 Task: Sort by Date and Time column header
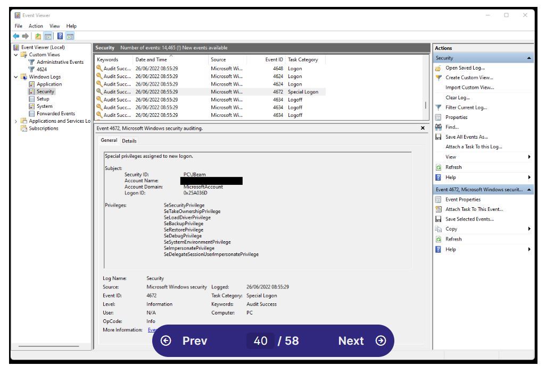[171, 60]
